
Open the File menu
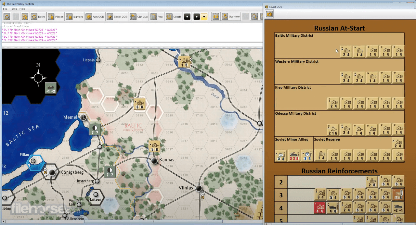click(x=5, y=9)
